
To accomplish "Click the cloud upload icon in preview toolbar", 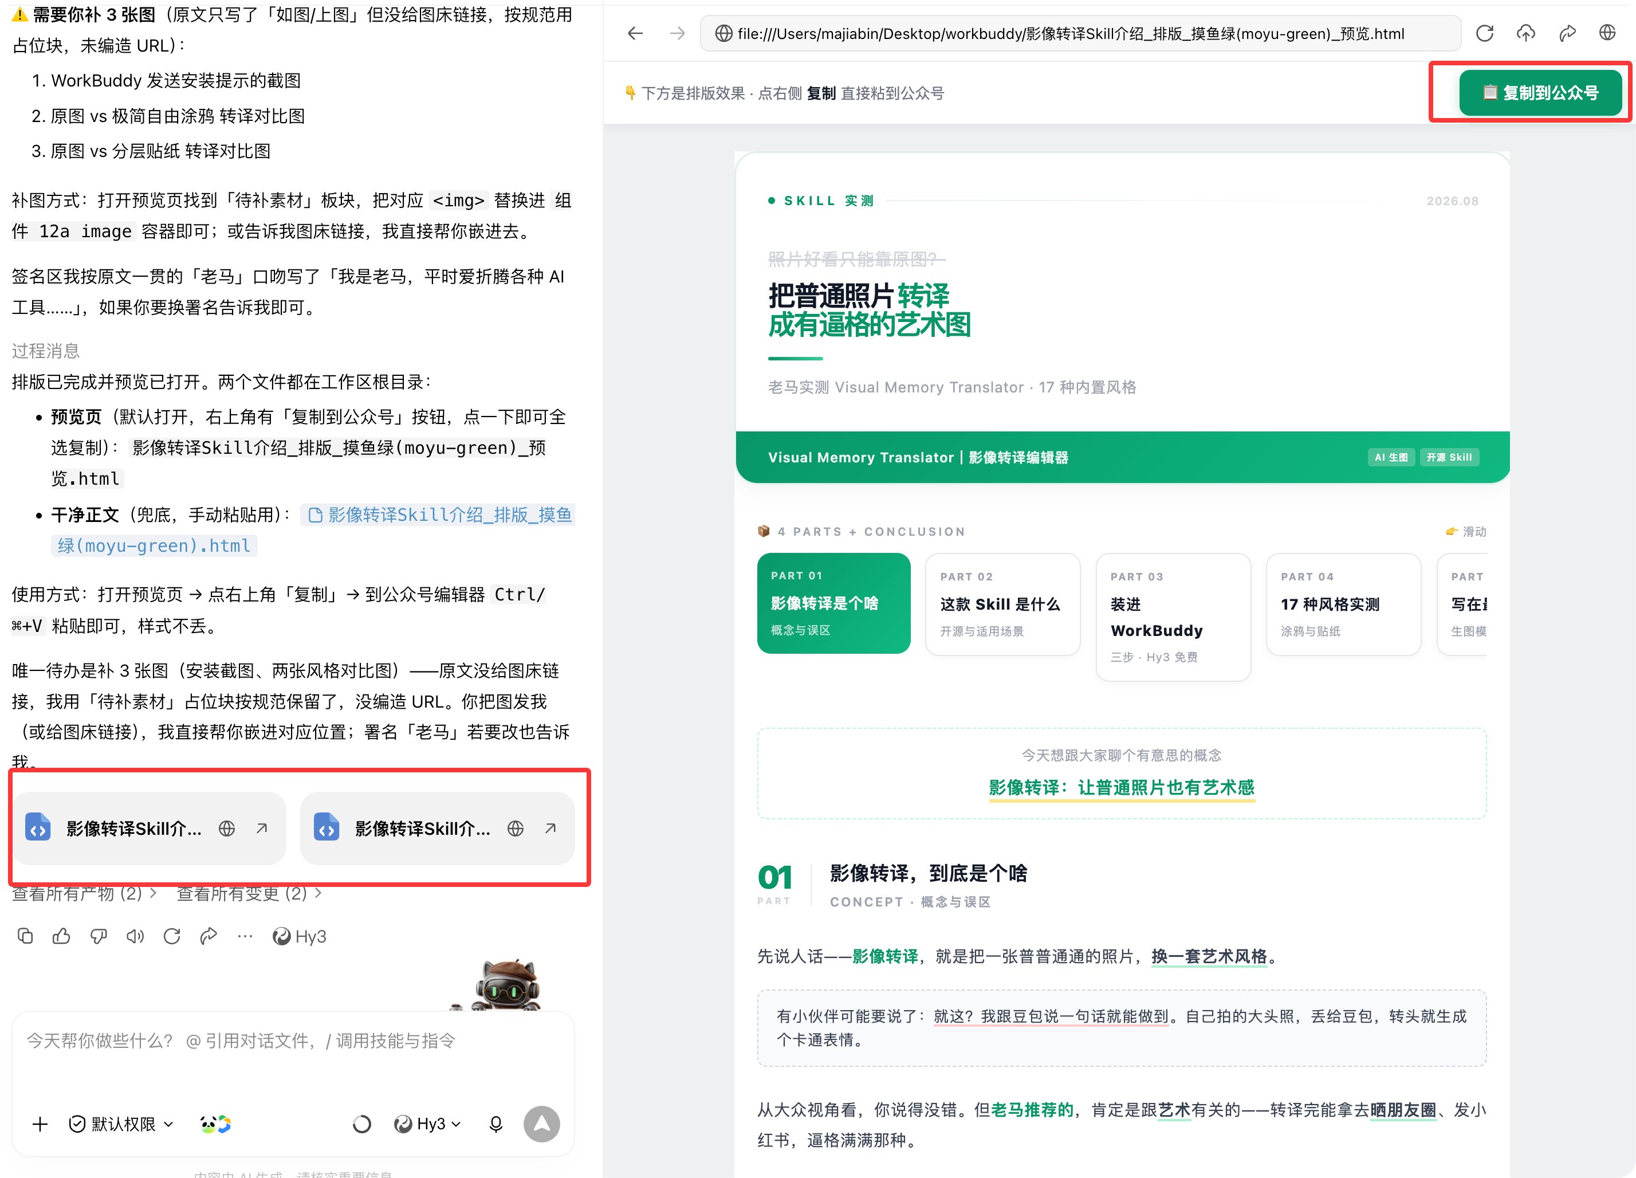I will click(x=1525, y=33).
